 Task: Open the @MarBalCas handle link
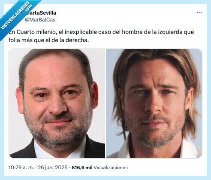40,20
